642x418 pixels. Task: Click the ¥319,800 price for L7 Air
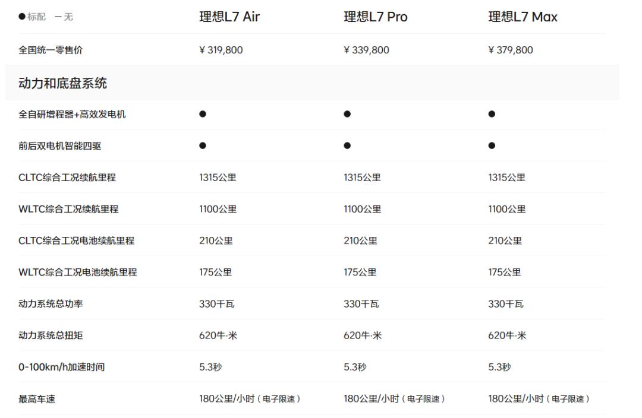[221, 50]
